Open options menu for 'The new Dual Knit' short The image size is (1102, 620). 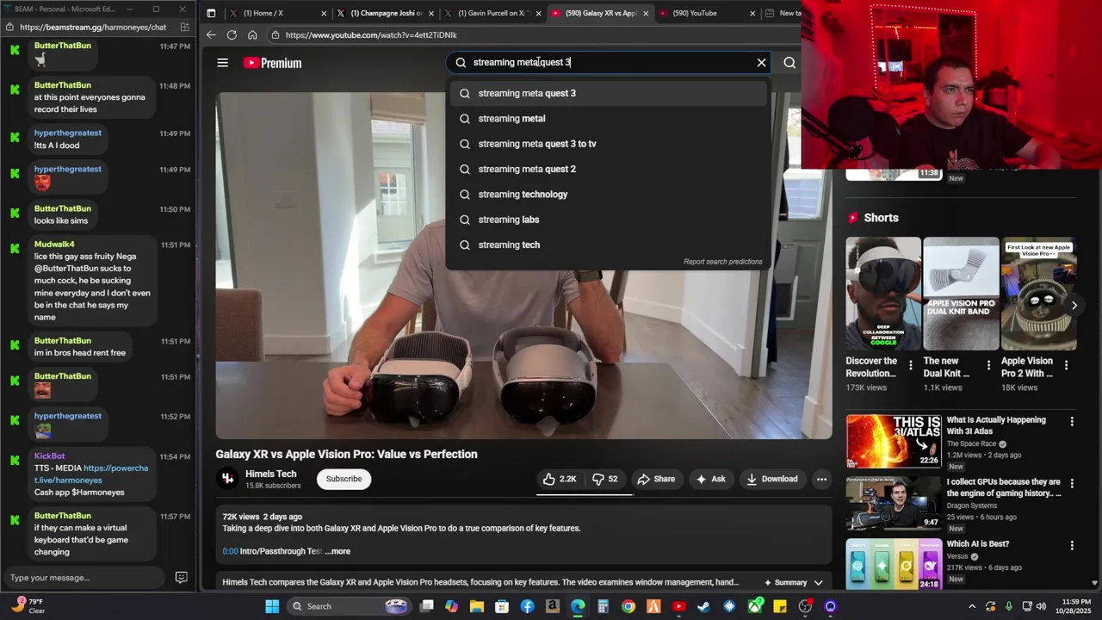pos(988,365)
